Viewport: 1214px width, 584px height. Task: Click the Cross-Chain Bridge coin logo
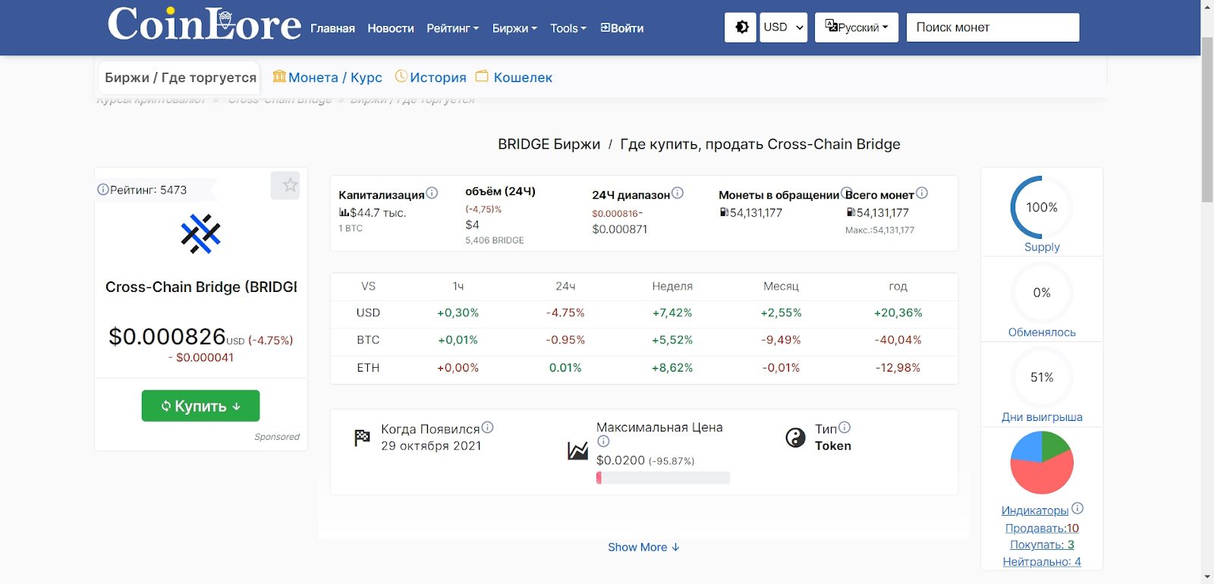tap(200, 234)
